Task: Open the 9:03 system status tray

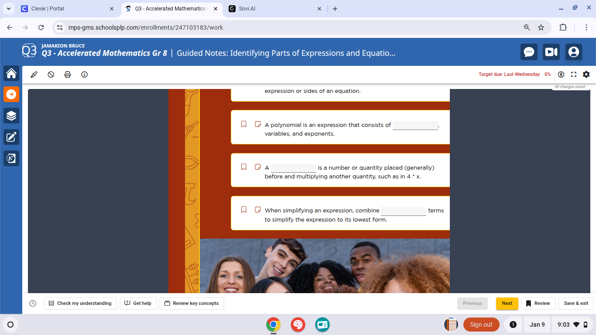Action: pyautogui.click(x=573, y=325)
